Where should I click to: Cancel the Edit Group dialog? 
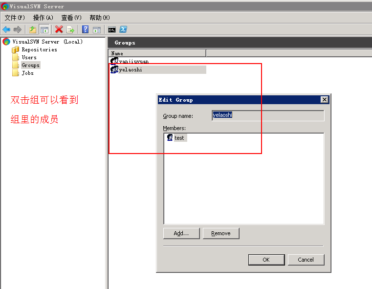pos(306,260)
